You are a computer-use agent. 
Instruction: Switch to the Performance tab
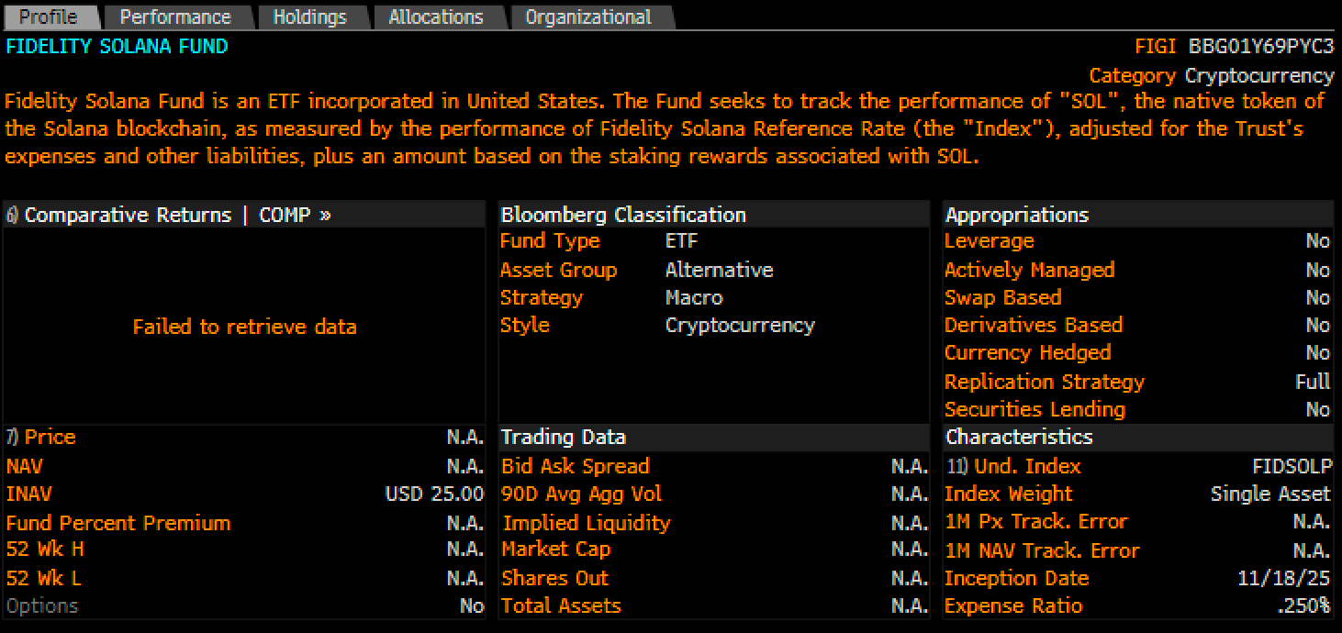pyautogui.click(x=177, y=16)
